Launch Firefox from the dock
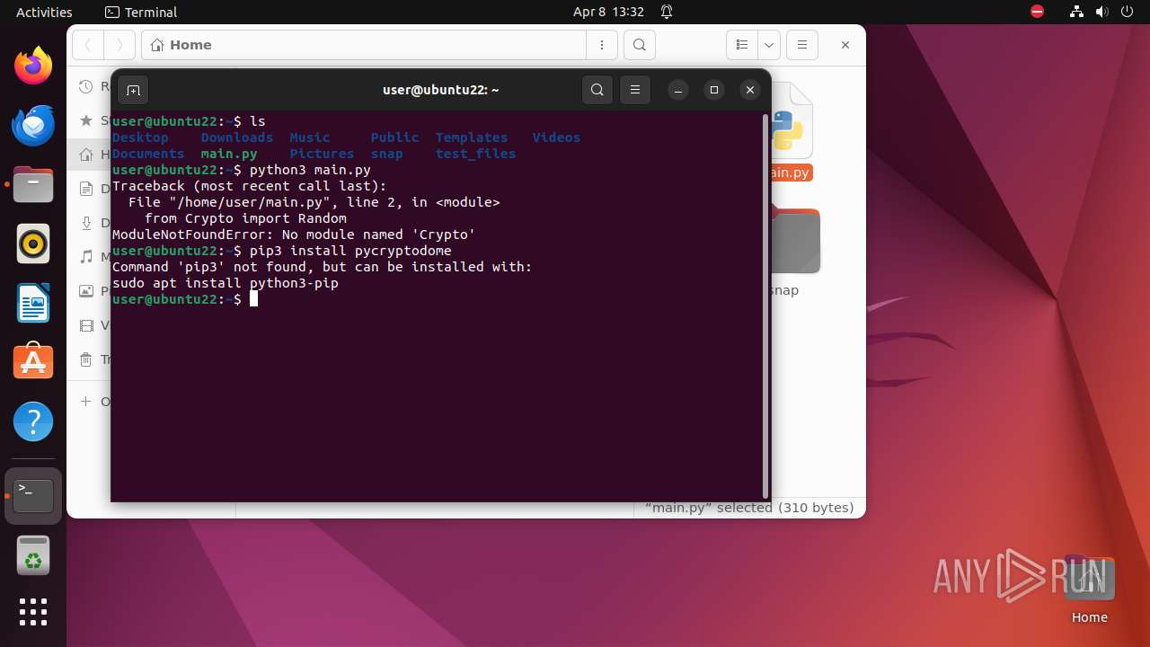The width and height of the screenshot is (1150, 647). (x=33, y=66)
